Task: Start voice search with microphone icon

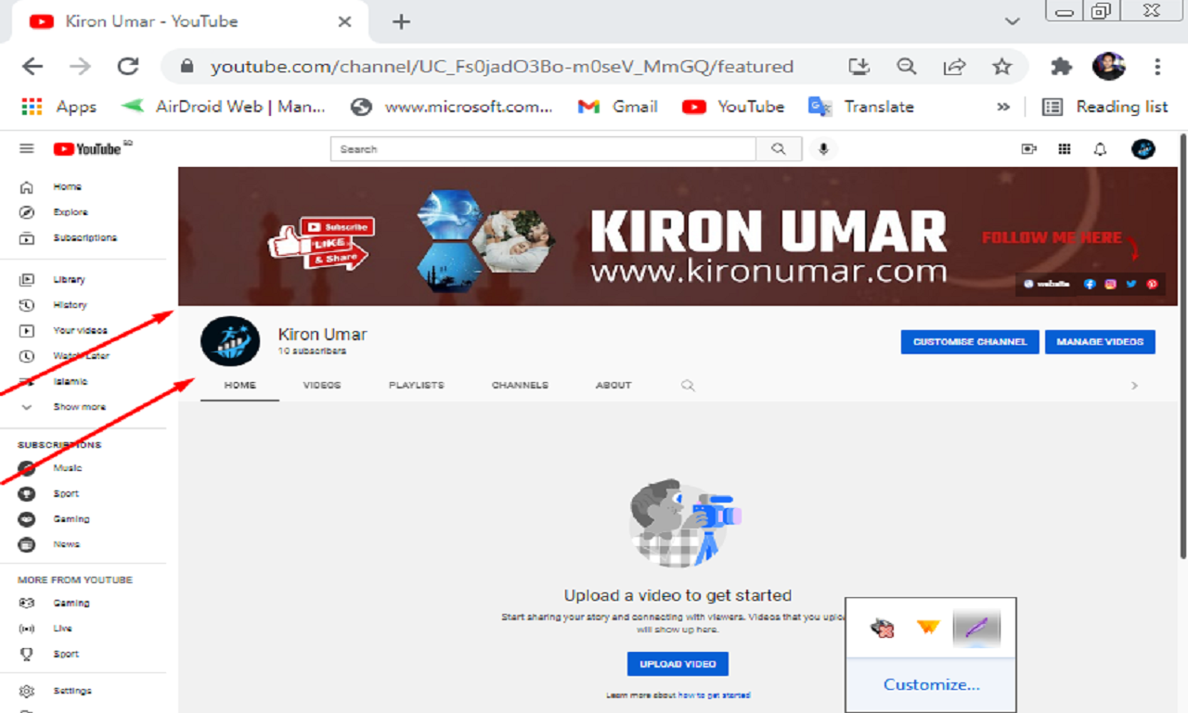Action: 822,148
